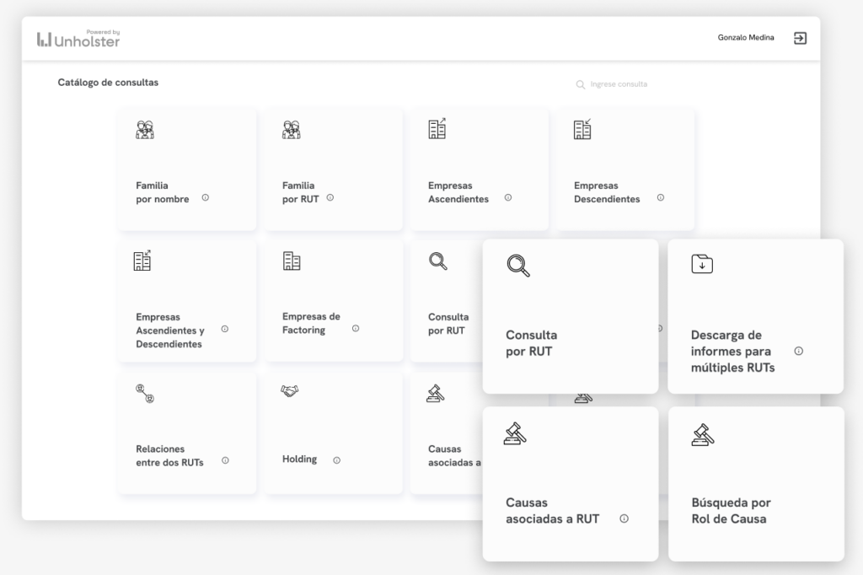Viewport: 863px width, 575px height.
Task: Click the Gonzalo Medina user name
Action: [x=745, y=38]
